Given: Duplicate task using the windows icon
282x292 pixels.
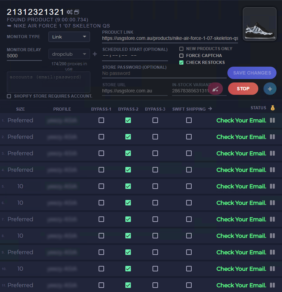Looking at the screenshot, I should point(77,12).
